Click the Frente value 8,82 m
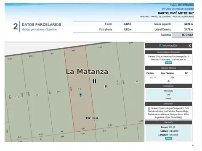The image size is (202, 151). (x=128, y=24)
